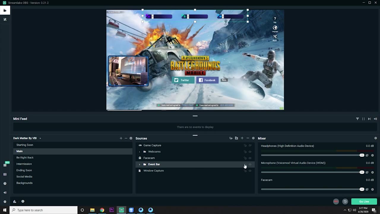Click the Go Live button
Viewport: 380px width, 214px height.
pos(364,202)
